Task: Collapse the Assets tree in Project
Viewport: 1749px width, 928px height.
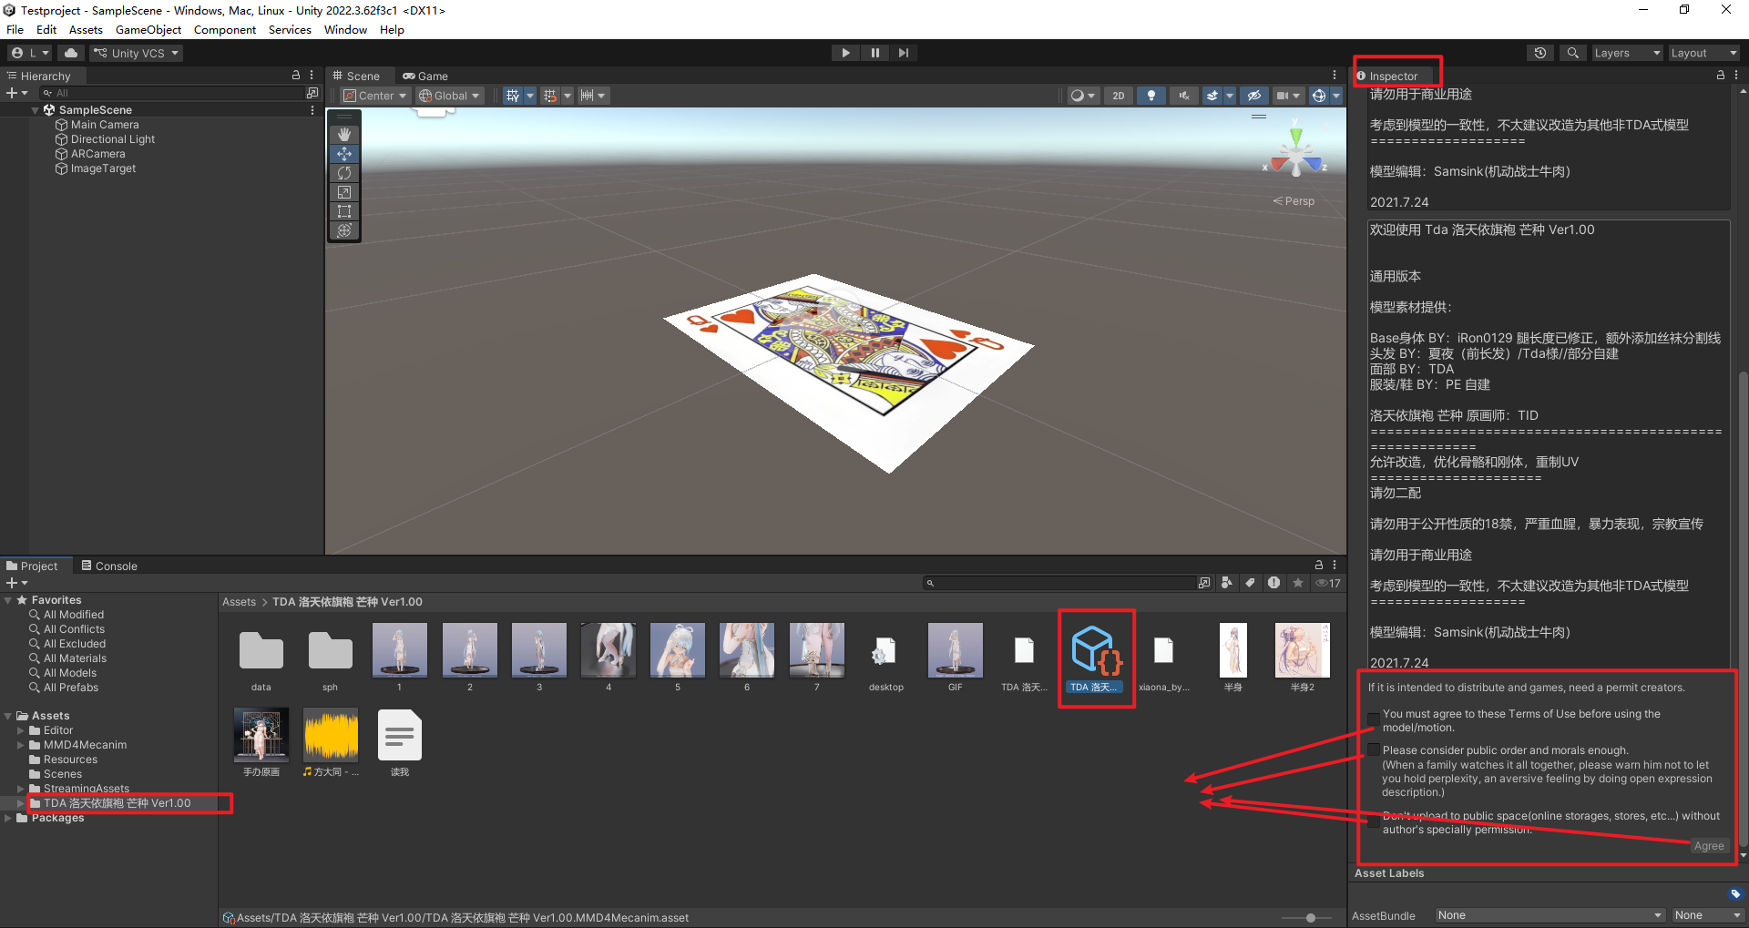Action: point(8,716)
